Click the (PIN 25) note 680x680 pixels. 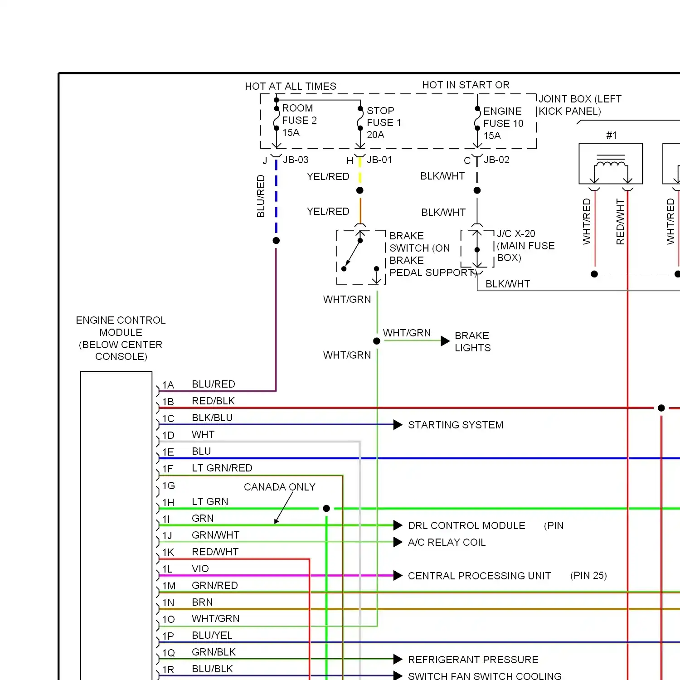(588, 575)
